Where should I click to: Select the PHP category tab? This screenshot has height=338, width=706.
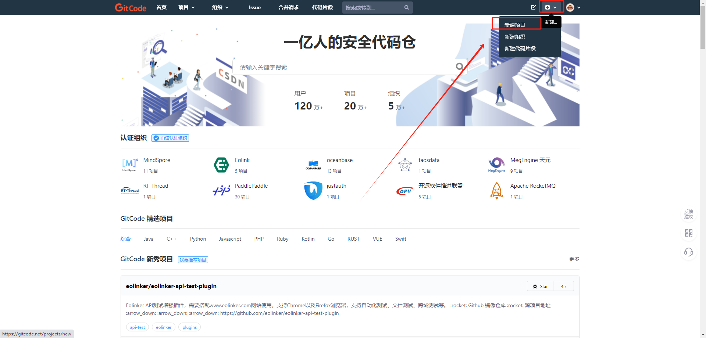[259, 239]
